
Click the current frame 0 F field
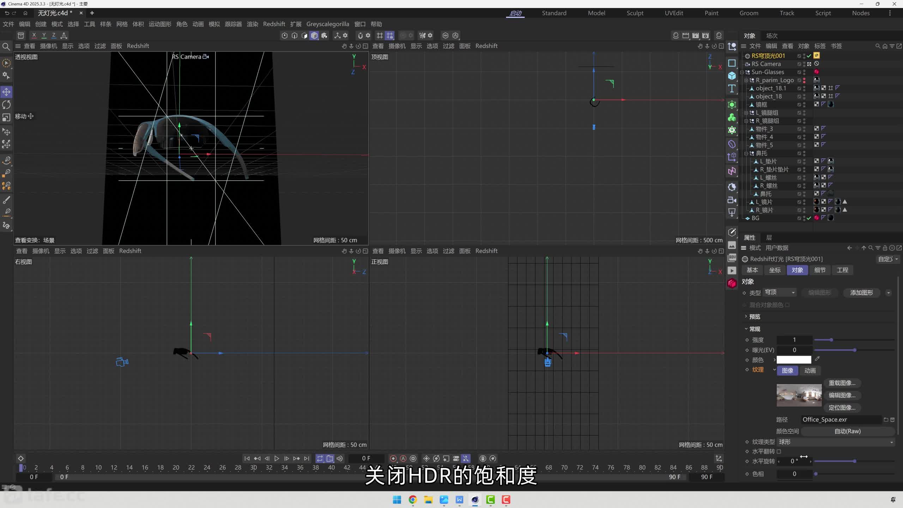366,459
